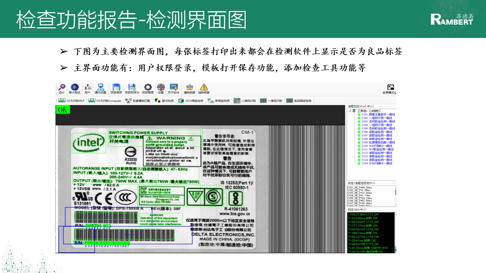The image size is (486, 273).
Task: Select C112 新瑕疵检测 tree item
Action: click(377, 156)
